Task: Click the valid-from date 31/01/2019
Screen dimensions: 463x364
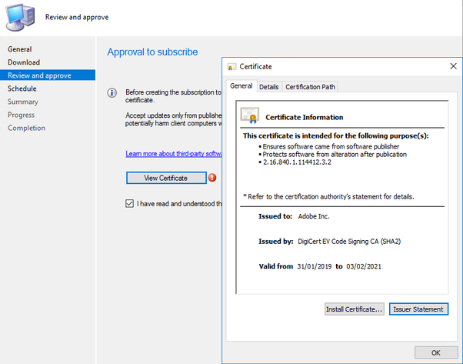Action: click(x=314, y=266)
